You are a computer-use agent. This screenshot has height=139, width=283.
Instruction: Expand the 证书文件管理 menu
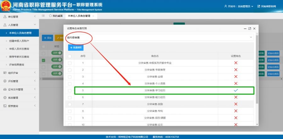coord(35,89)
